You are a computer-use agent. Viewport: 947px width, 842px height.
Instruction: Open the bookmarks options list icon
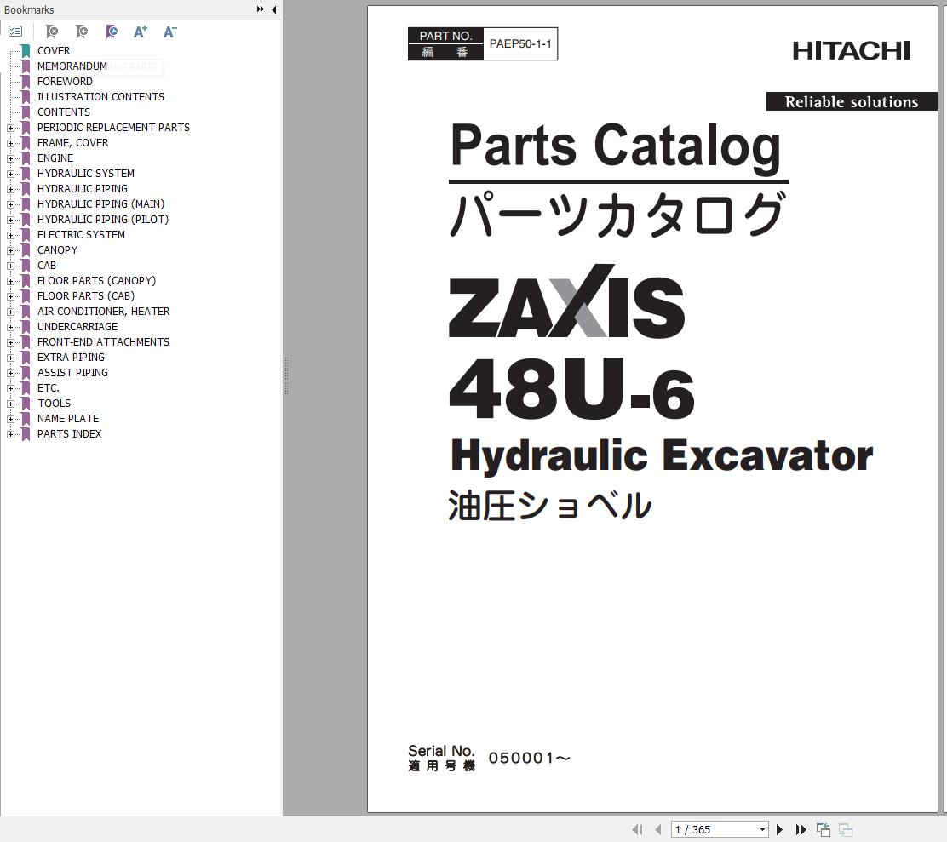click(15, 31)
